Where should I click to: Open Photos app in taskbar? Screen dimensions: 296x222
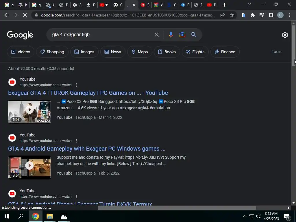pos(64,216)
